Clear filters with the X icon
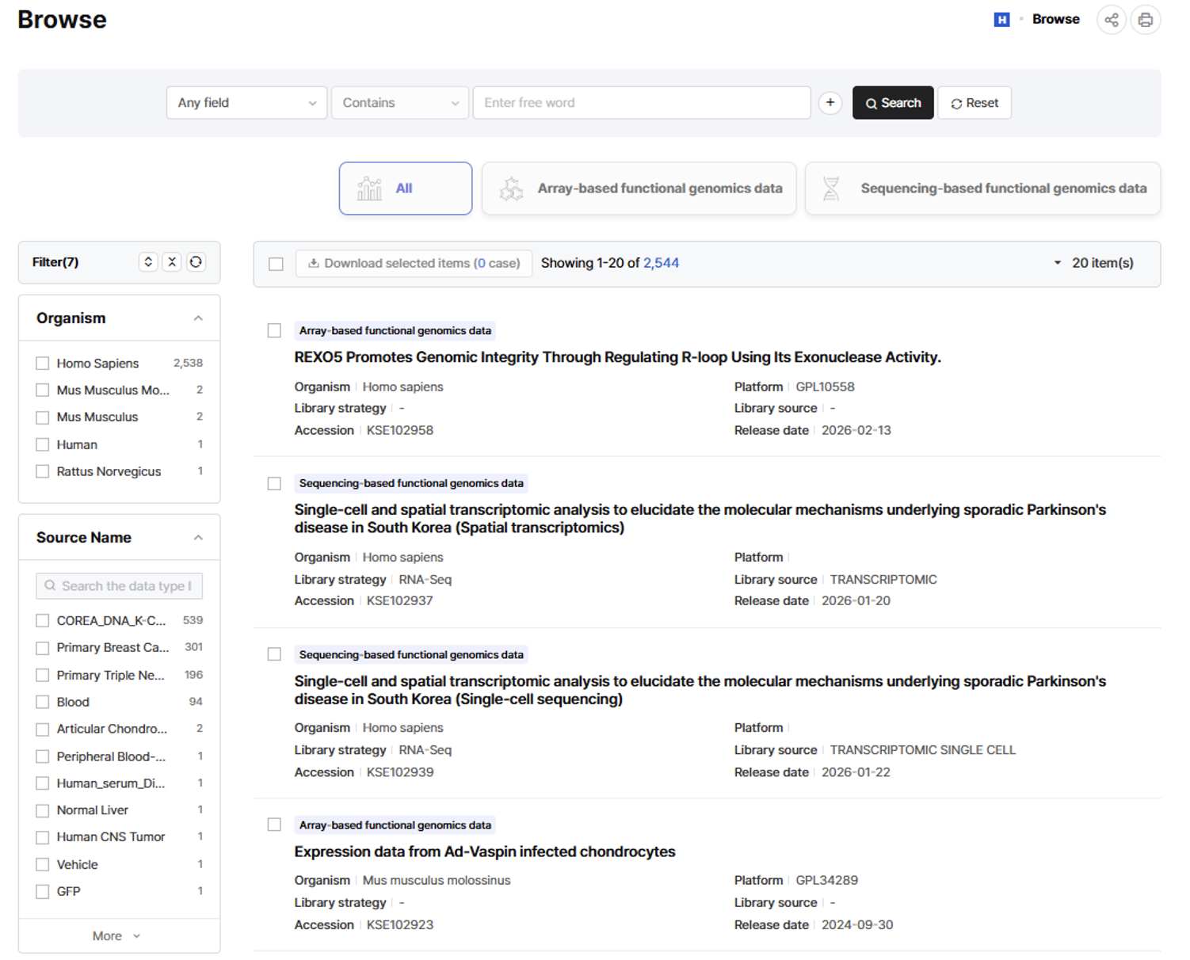 click(172, 262)
